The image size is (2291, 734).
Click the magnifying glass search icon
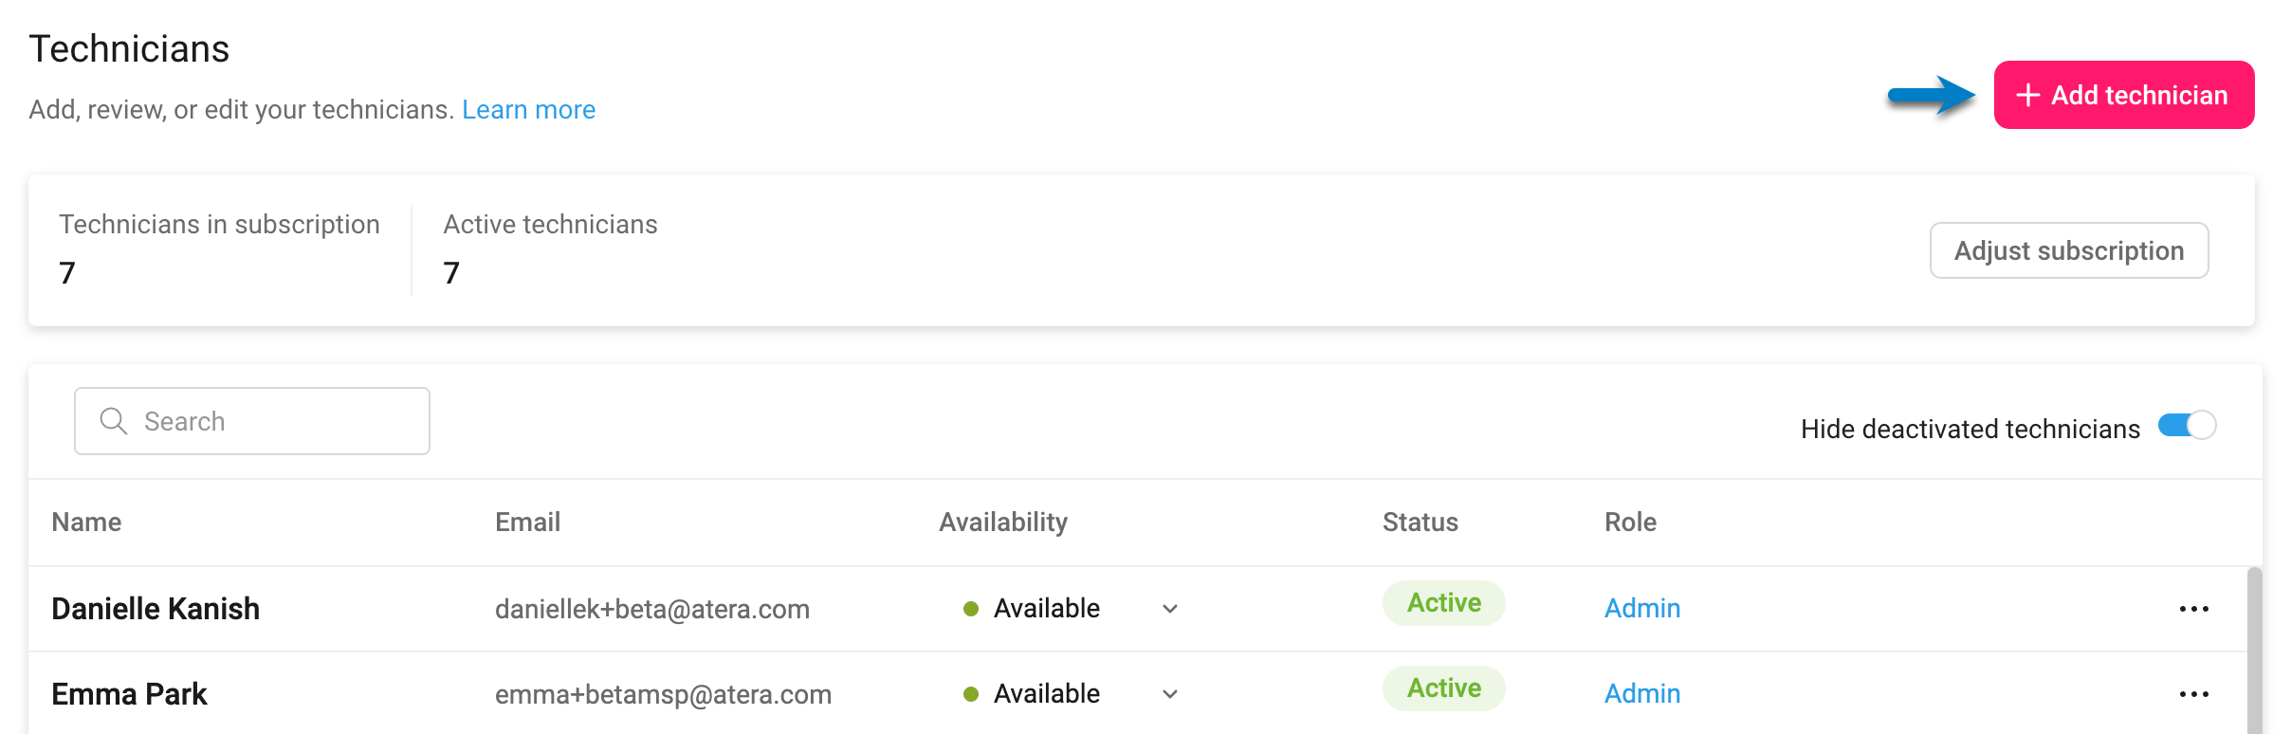point(114,421)
